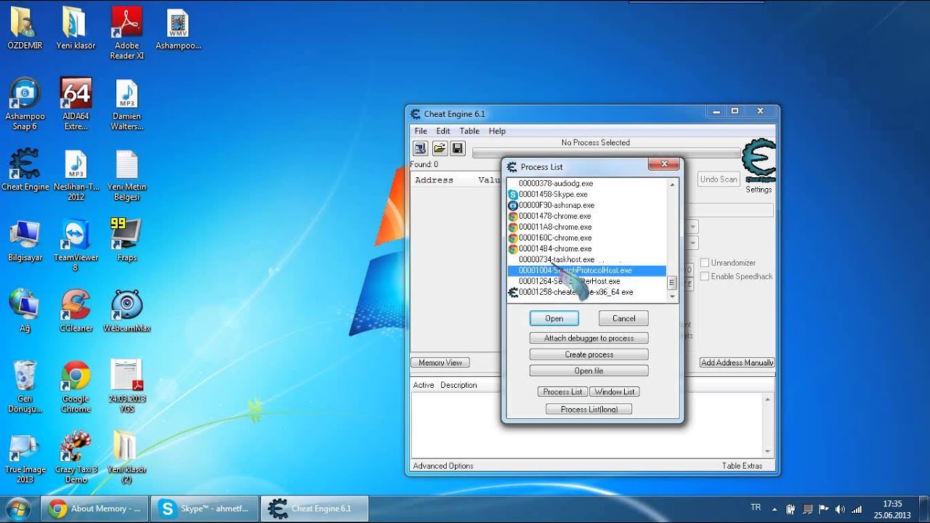Launch Fraps desktop shortcut

126,240
